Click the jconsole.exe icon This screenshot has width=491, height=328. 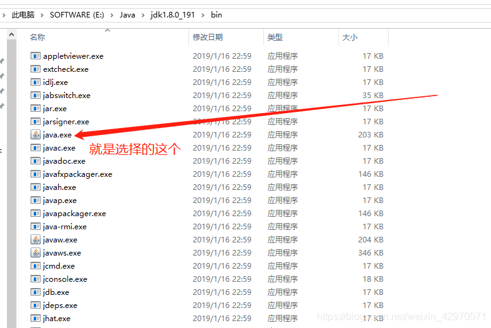tap(36, 279)
